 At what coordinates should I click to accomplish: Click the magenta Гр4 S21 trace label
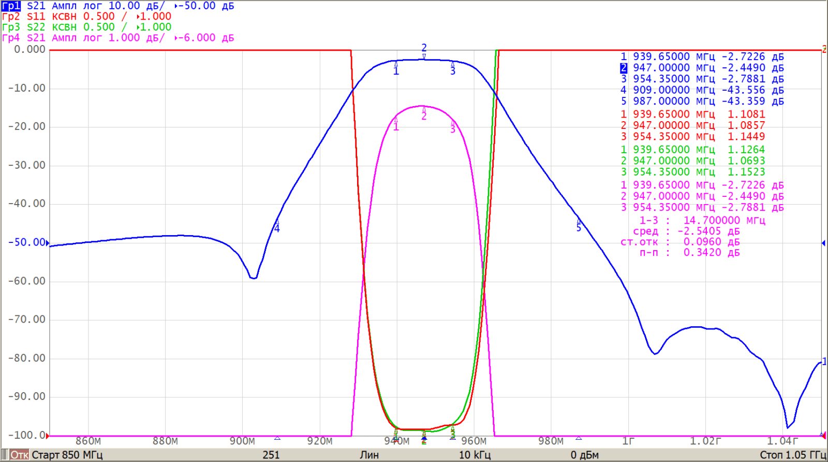pyautogui.click(x=11, y=38)
